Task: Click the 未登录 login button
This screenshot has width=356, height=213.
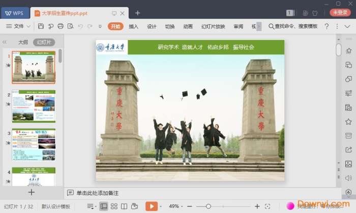Action: pyautogui.click(x=340, y=13)
